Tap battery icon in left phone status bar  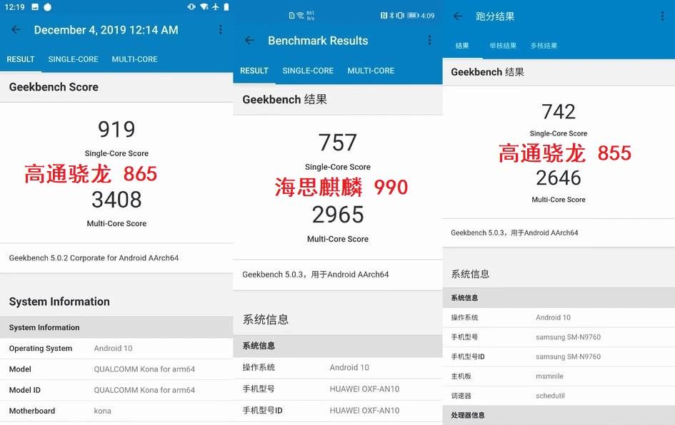point(226,7)
